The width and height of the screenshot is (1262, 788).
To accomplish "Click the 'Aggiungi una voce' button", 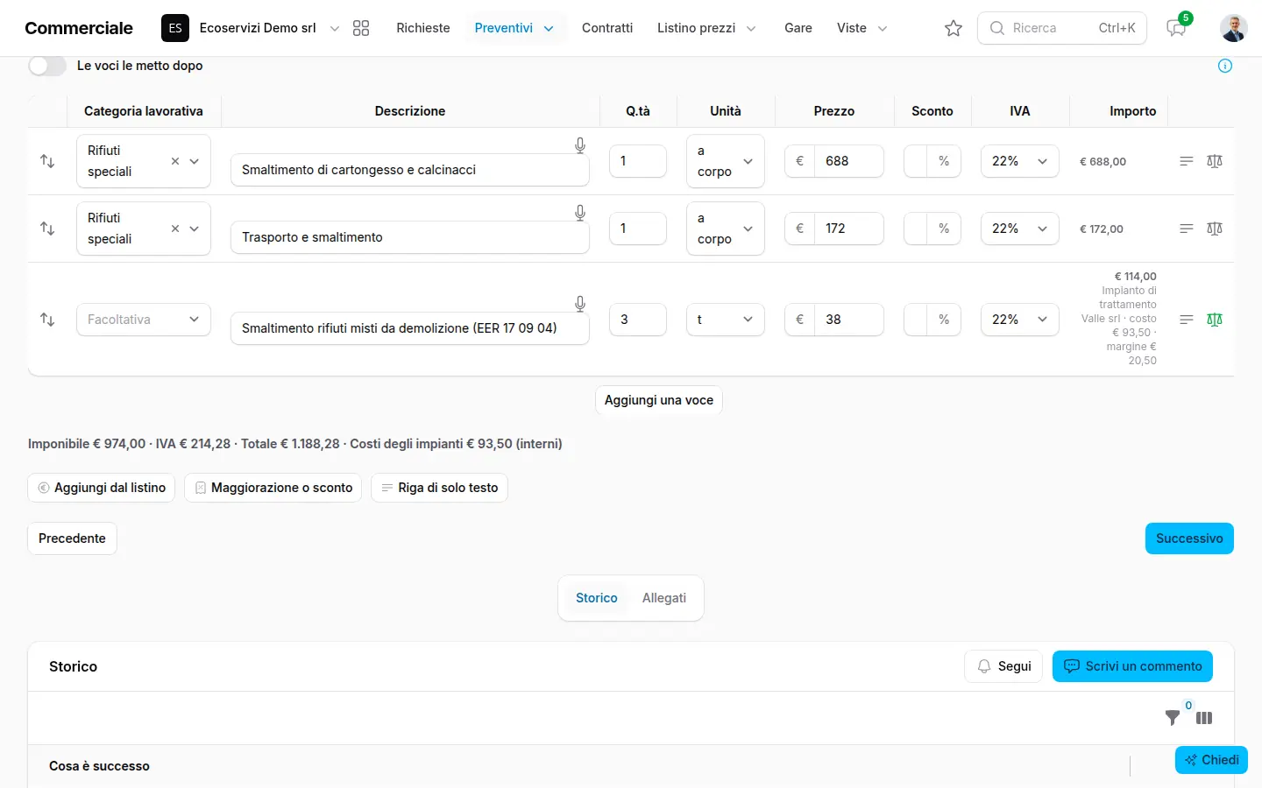I will click(x=659, y=400).
